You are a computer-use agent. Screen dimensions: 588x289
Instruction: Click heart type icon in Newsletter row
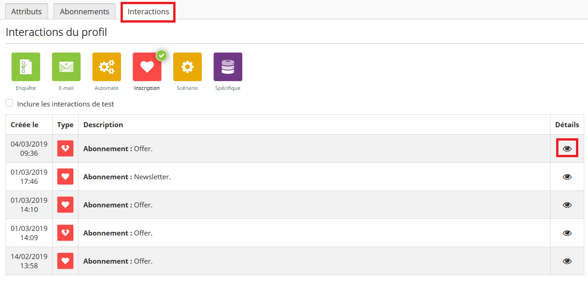pos(65,177)
